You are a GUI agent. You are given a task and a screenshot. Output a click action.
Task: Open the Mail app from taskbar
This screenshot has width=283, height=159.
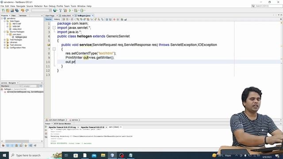click(x=94, y=155)
